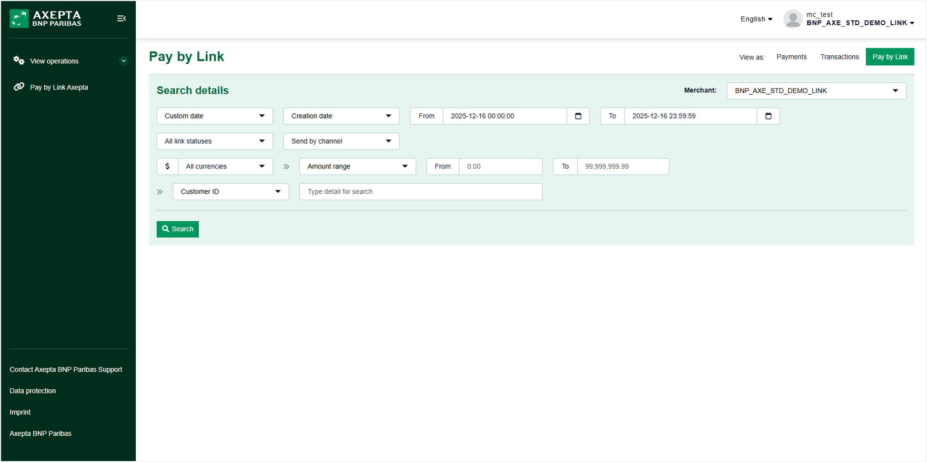Change language using English selector
The height and width of the screenshot is (462, 927).
click(756, 19)
